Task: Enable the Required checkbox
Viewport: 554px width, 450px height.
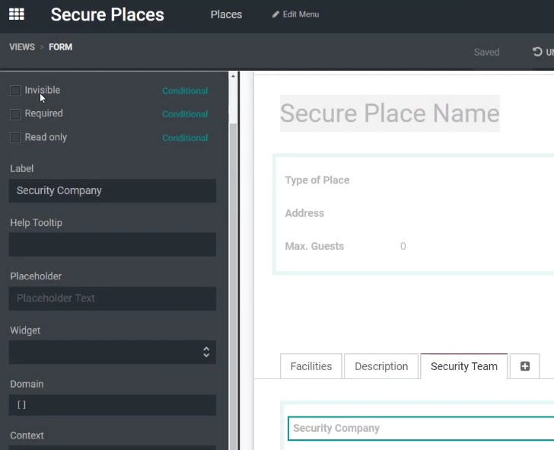Action: tap(15, 114)
